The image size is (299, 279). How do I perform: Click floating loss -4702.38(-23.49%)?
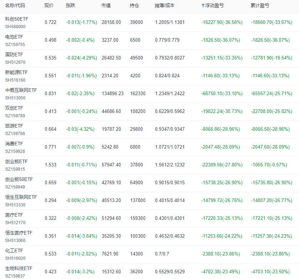tap(221, 272)
